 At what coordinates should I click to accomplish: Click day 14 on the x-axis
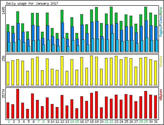coord(72,122)
